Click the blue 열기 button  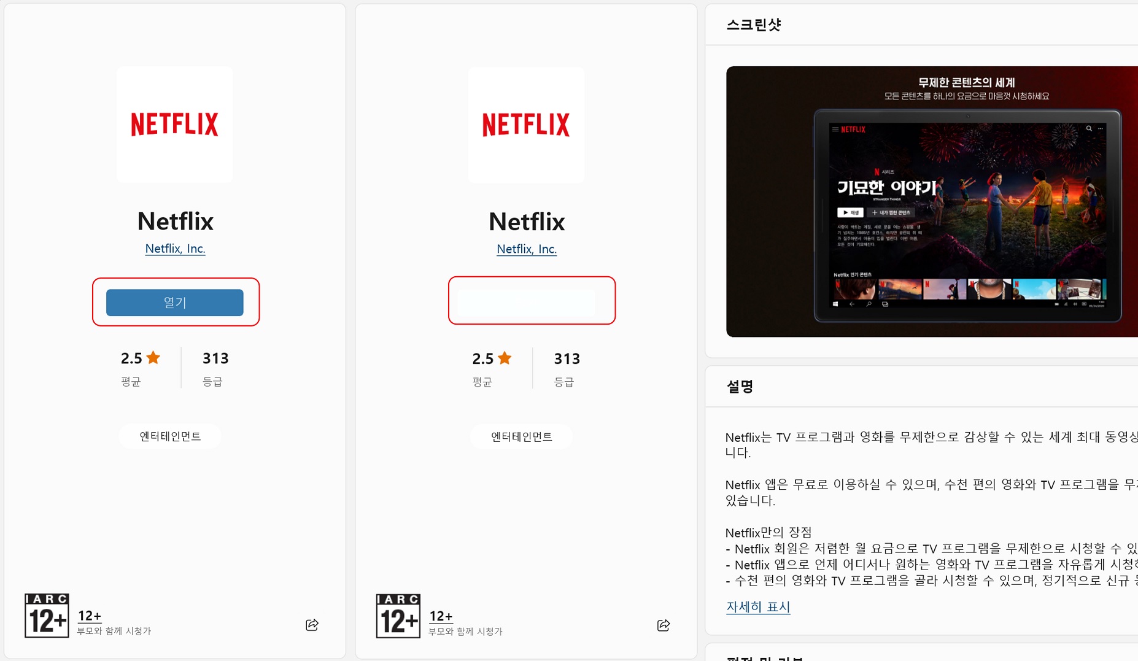[x=174, y=303]
